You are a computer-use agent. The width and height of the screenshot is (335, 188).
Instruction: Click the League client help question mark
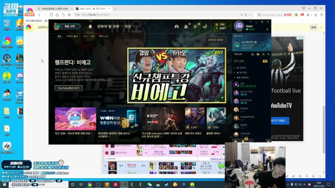pos(251,22)
